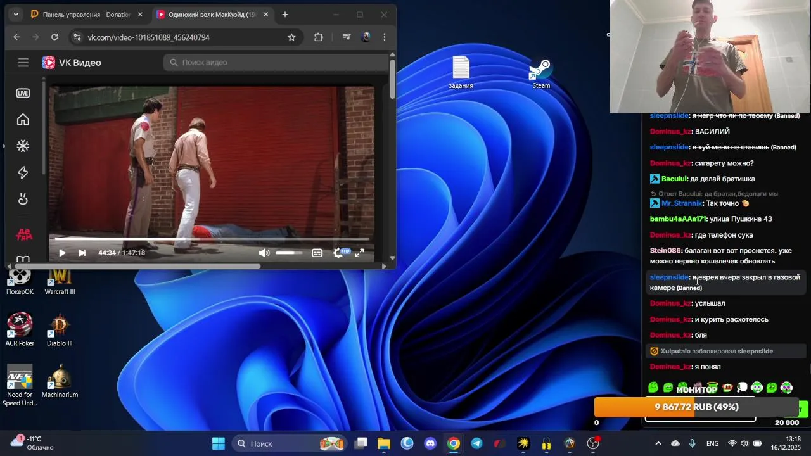
Task: Expand the Chrome tab search dropdown
Action: coord(16,15)
